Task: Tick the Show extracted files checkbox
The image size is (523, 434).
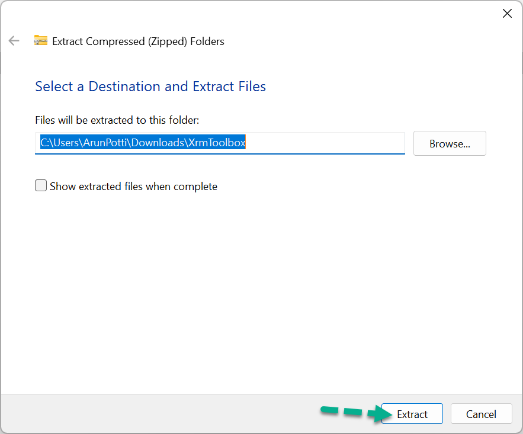Action: 41,186
